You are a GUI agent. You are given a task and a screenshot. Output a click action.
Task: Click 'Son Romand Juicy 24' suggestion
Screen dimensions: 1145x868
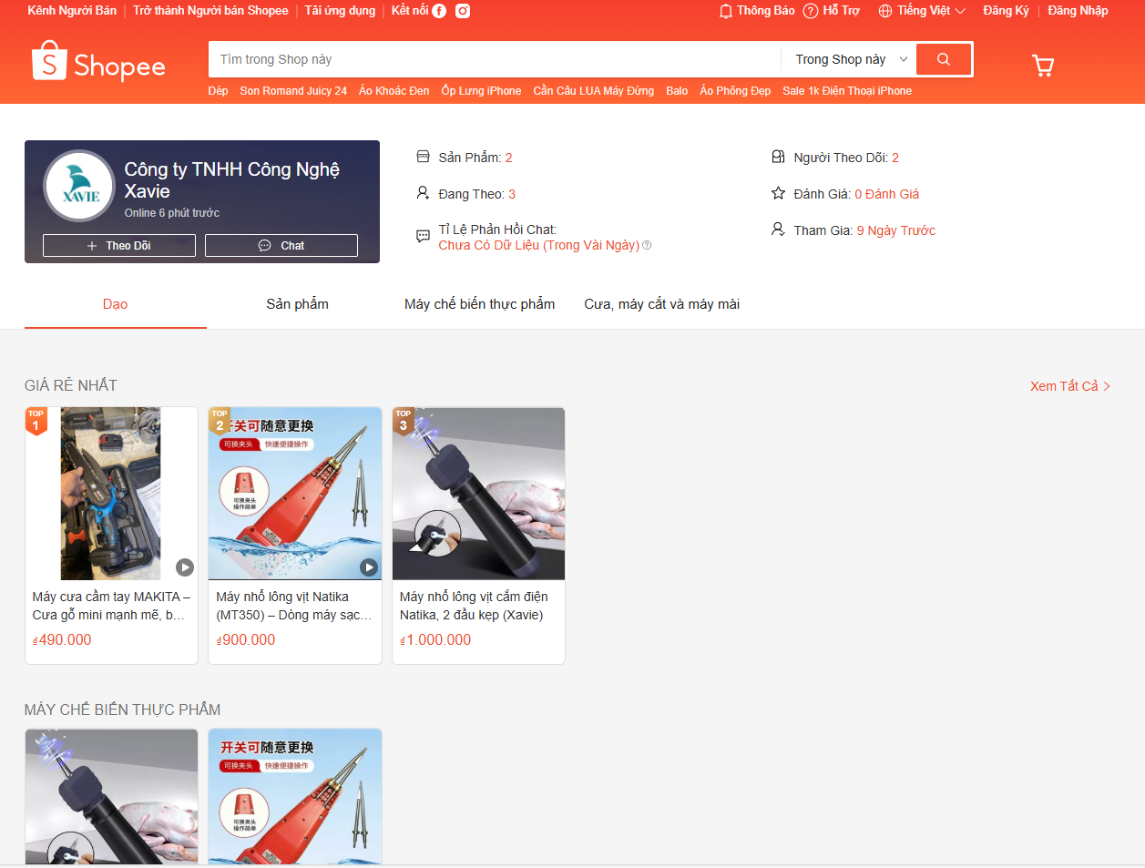[x=293, y=91]
